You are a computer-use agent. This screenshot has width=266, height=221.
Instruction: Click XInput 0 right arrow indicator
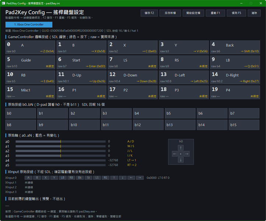(140, 178)
